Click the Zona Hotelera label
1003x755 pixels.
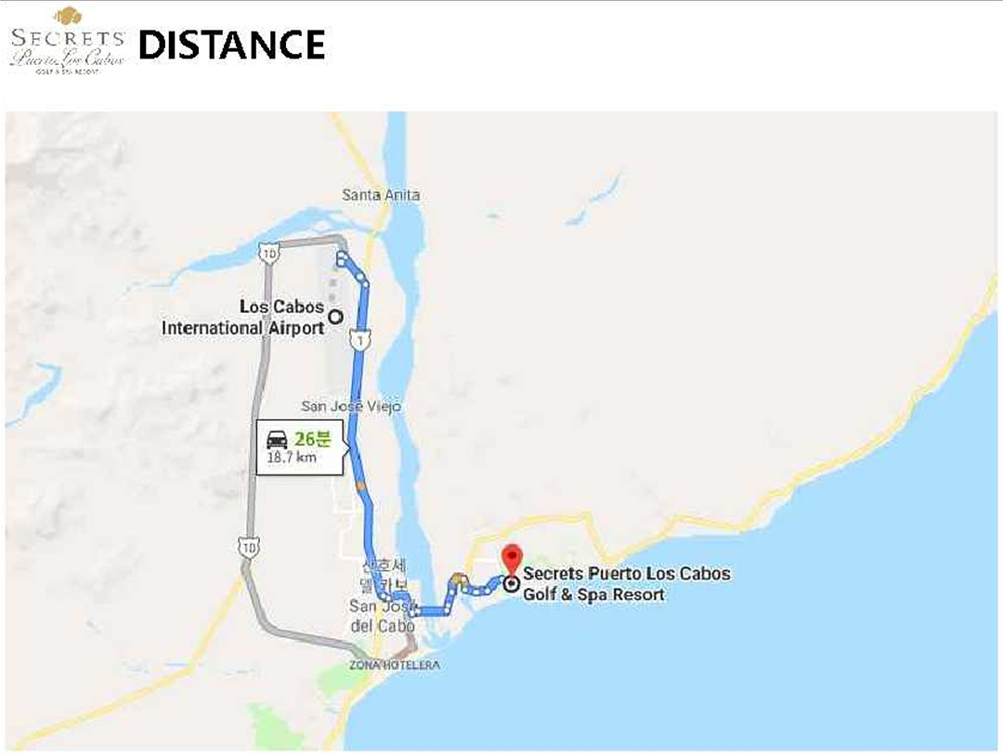pyautogui.click(x=394, y=665)
